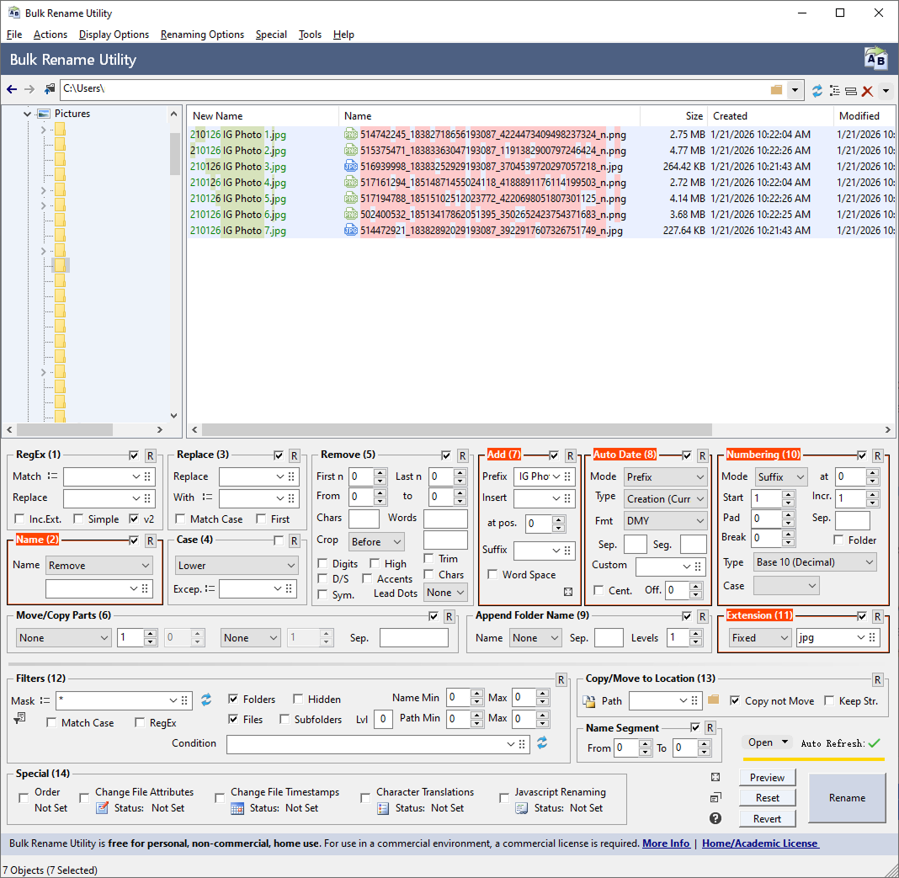Image resolution: width=899 pixels, height=878 pixels.
Task: Click the refresh file list icon in path toolbar
Action: tap(817, 90)
